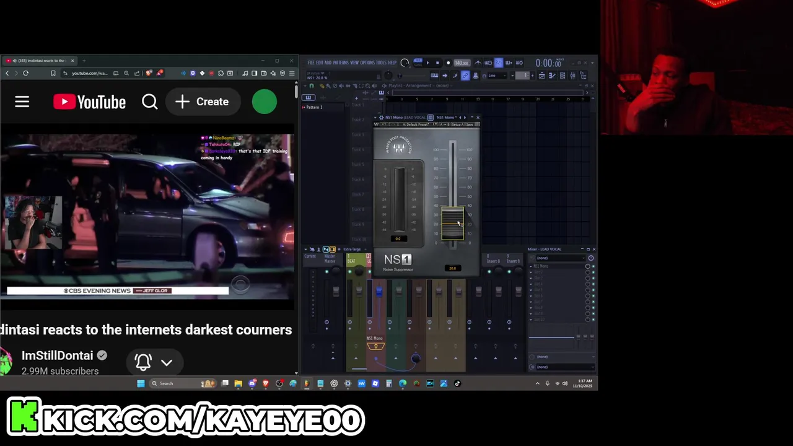Open the Browser view icon in toolbar

tap(583, 76)
